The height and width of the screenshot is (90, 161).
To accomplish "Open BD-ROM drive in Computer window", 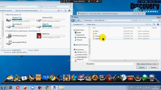I will 16,42.
